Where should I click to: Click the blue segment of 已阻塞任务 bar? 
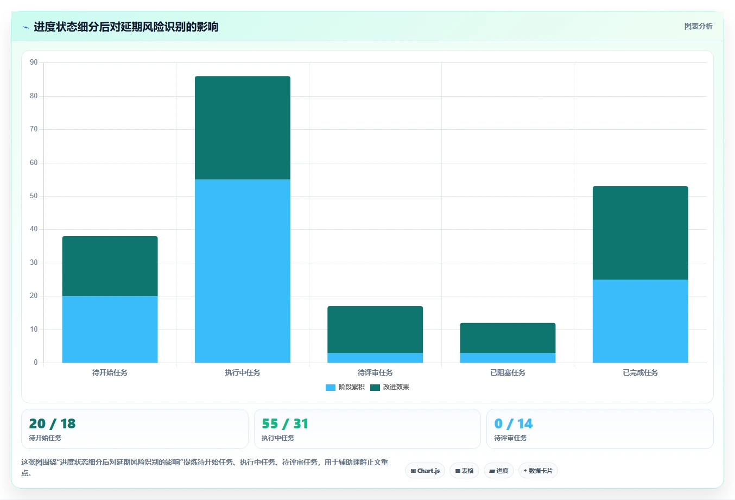coord(508,358)
